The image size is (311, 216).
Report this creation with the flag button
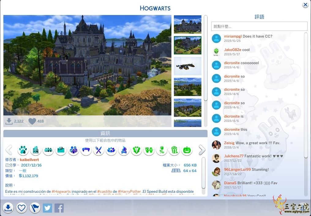[35, 208]
